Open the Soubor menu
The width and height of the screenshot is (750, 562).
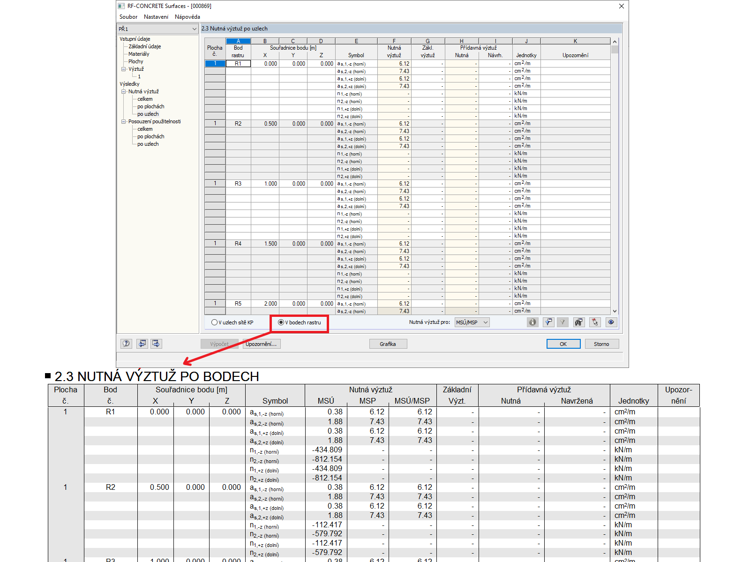tap(128, 17)
